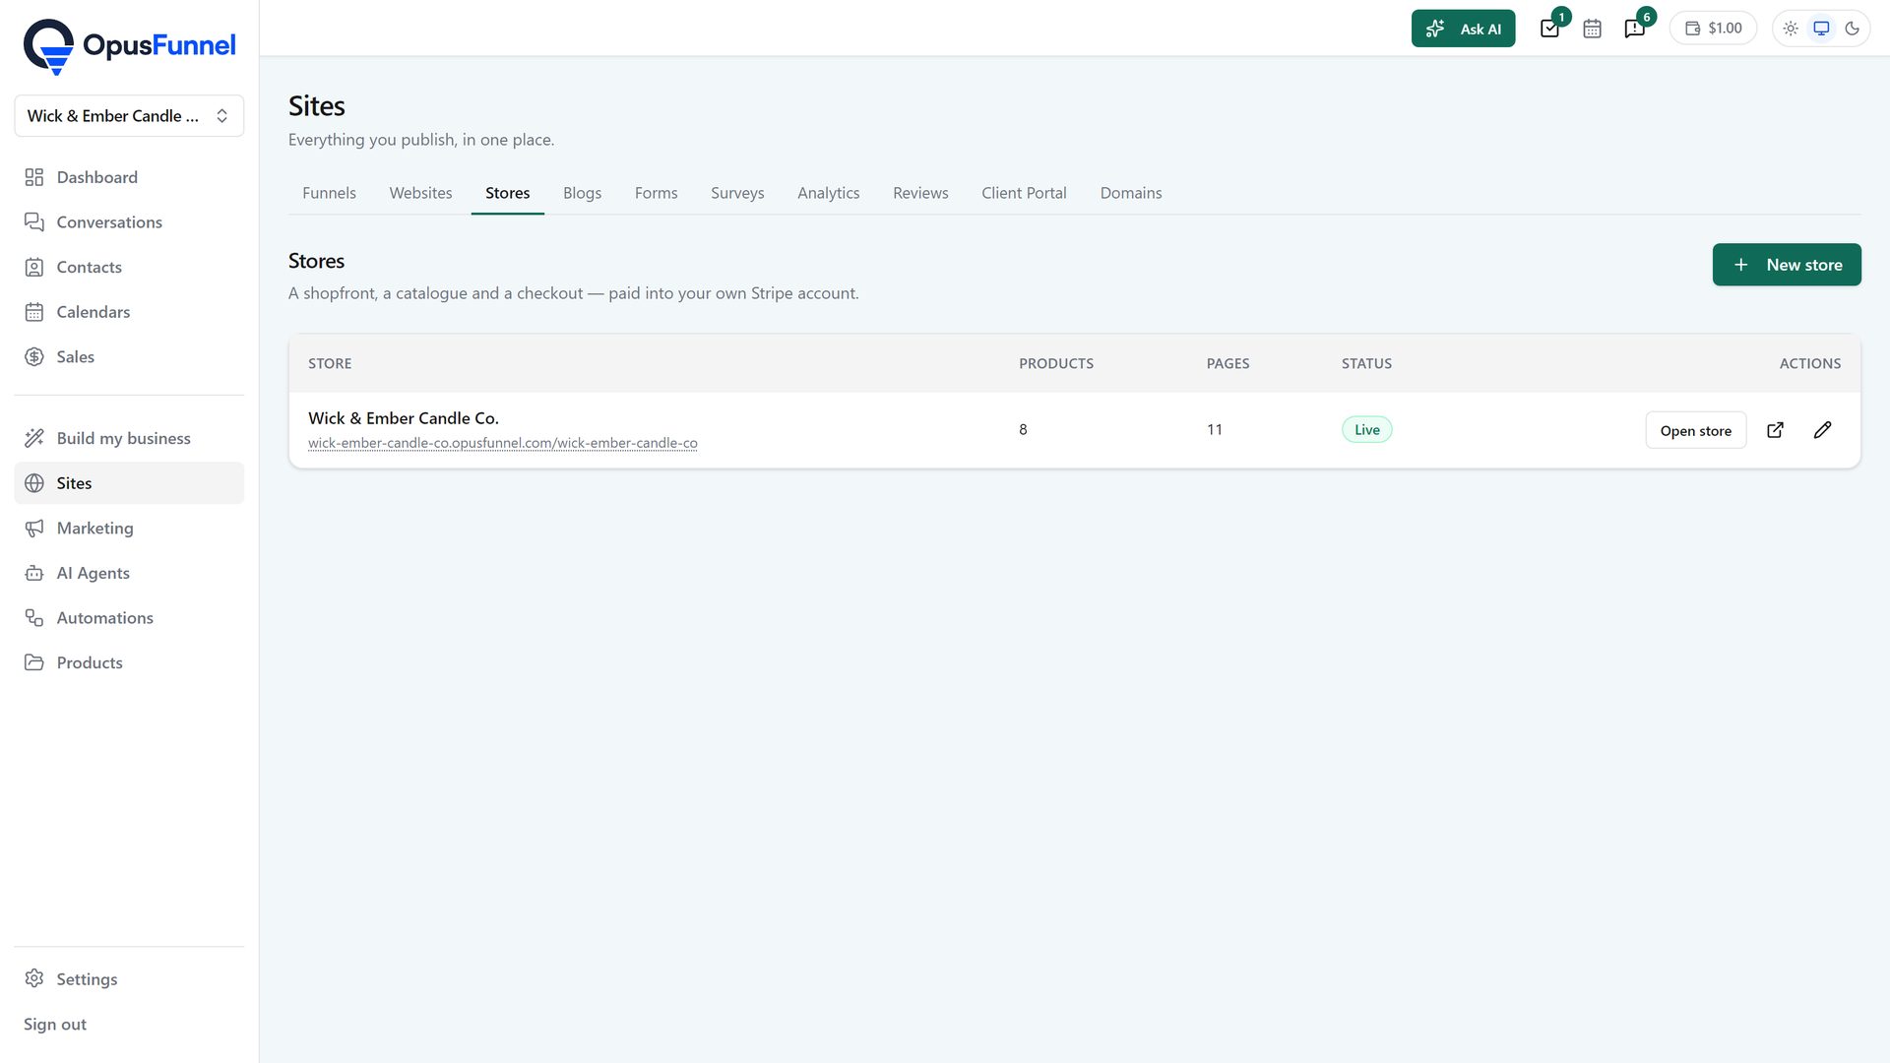The height and width of the screenshot is (1063, 1890).
Task: Open the wick-ember-candle-co.opusfunnel.com store link
Action: (502, 444)
